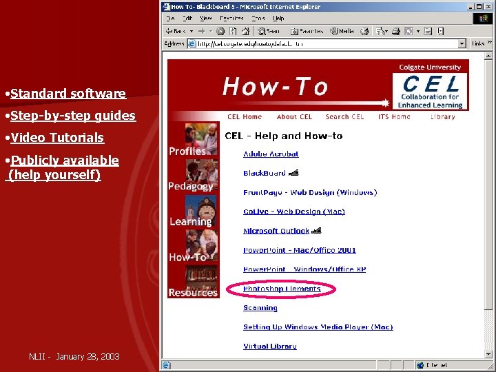Open the Search pane from toolbar
This screenshot has width=496, height=372.
[x=269, y=31]
